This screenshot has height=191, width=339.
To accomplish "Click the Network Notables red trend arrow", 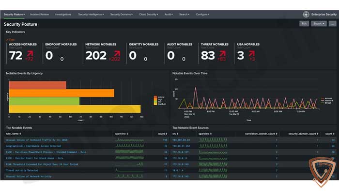I will [117, 53].
